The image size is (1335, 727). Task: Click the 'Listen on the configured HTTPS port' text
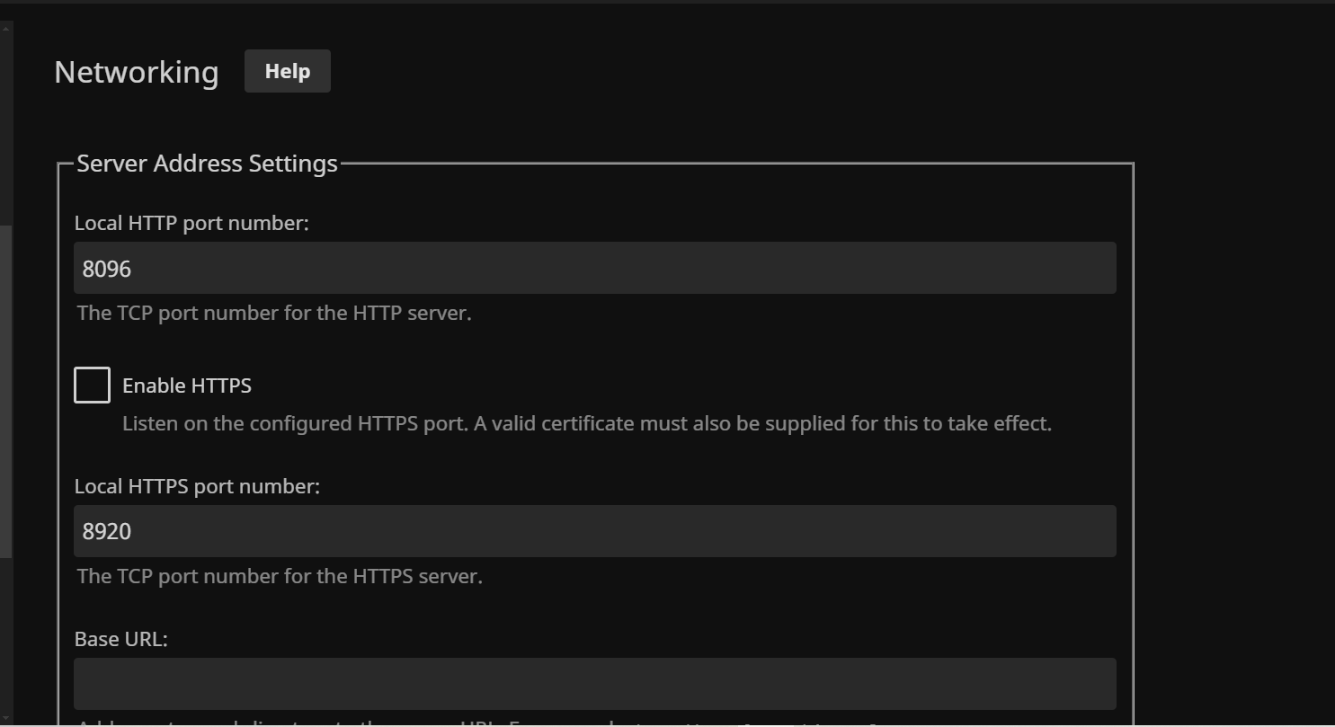point(586,423)
